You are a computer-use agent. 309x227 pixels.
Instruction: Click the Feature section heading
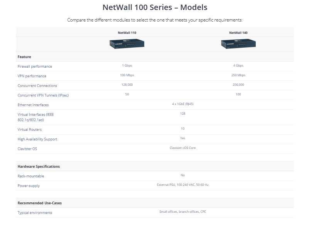click(24, 57)
